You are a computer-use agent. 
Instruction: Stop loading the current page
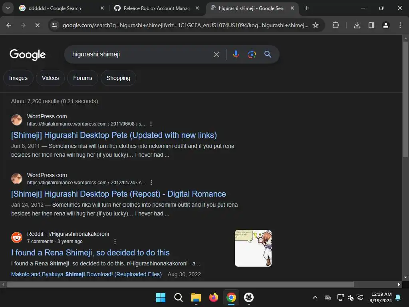tap(37, 25)
